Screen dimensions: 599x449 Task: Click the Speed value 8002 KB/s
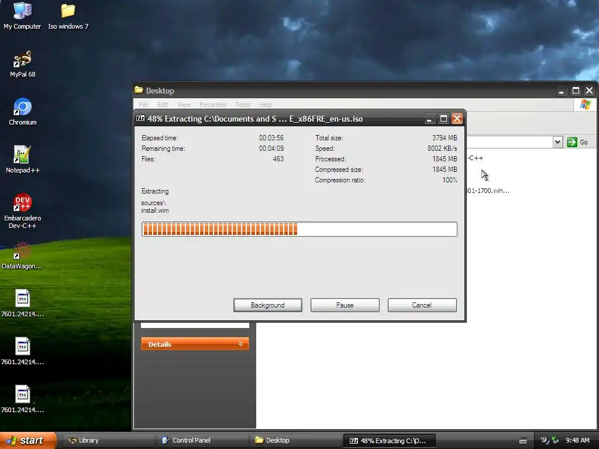pos(442,148)
